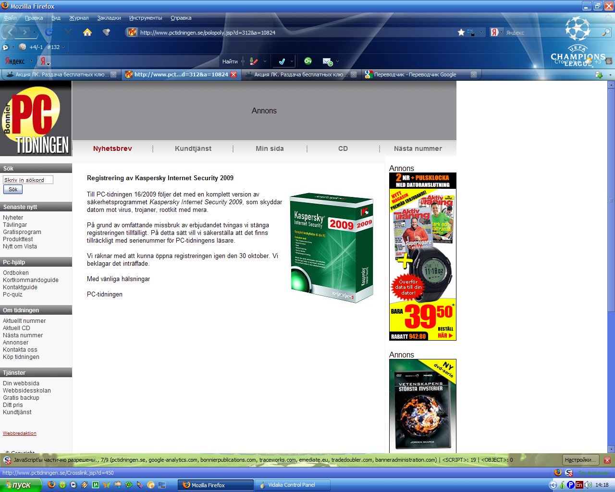Viewport: 615px width, 492px height.
Task: Open the Правка menu
Action: click(x=34, y=18)
